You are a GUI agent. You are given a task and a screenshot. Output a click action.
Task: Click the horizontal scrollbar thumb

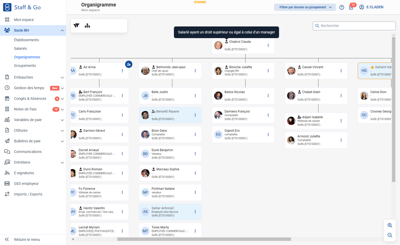pyautogui.click(x=204, y=239)
